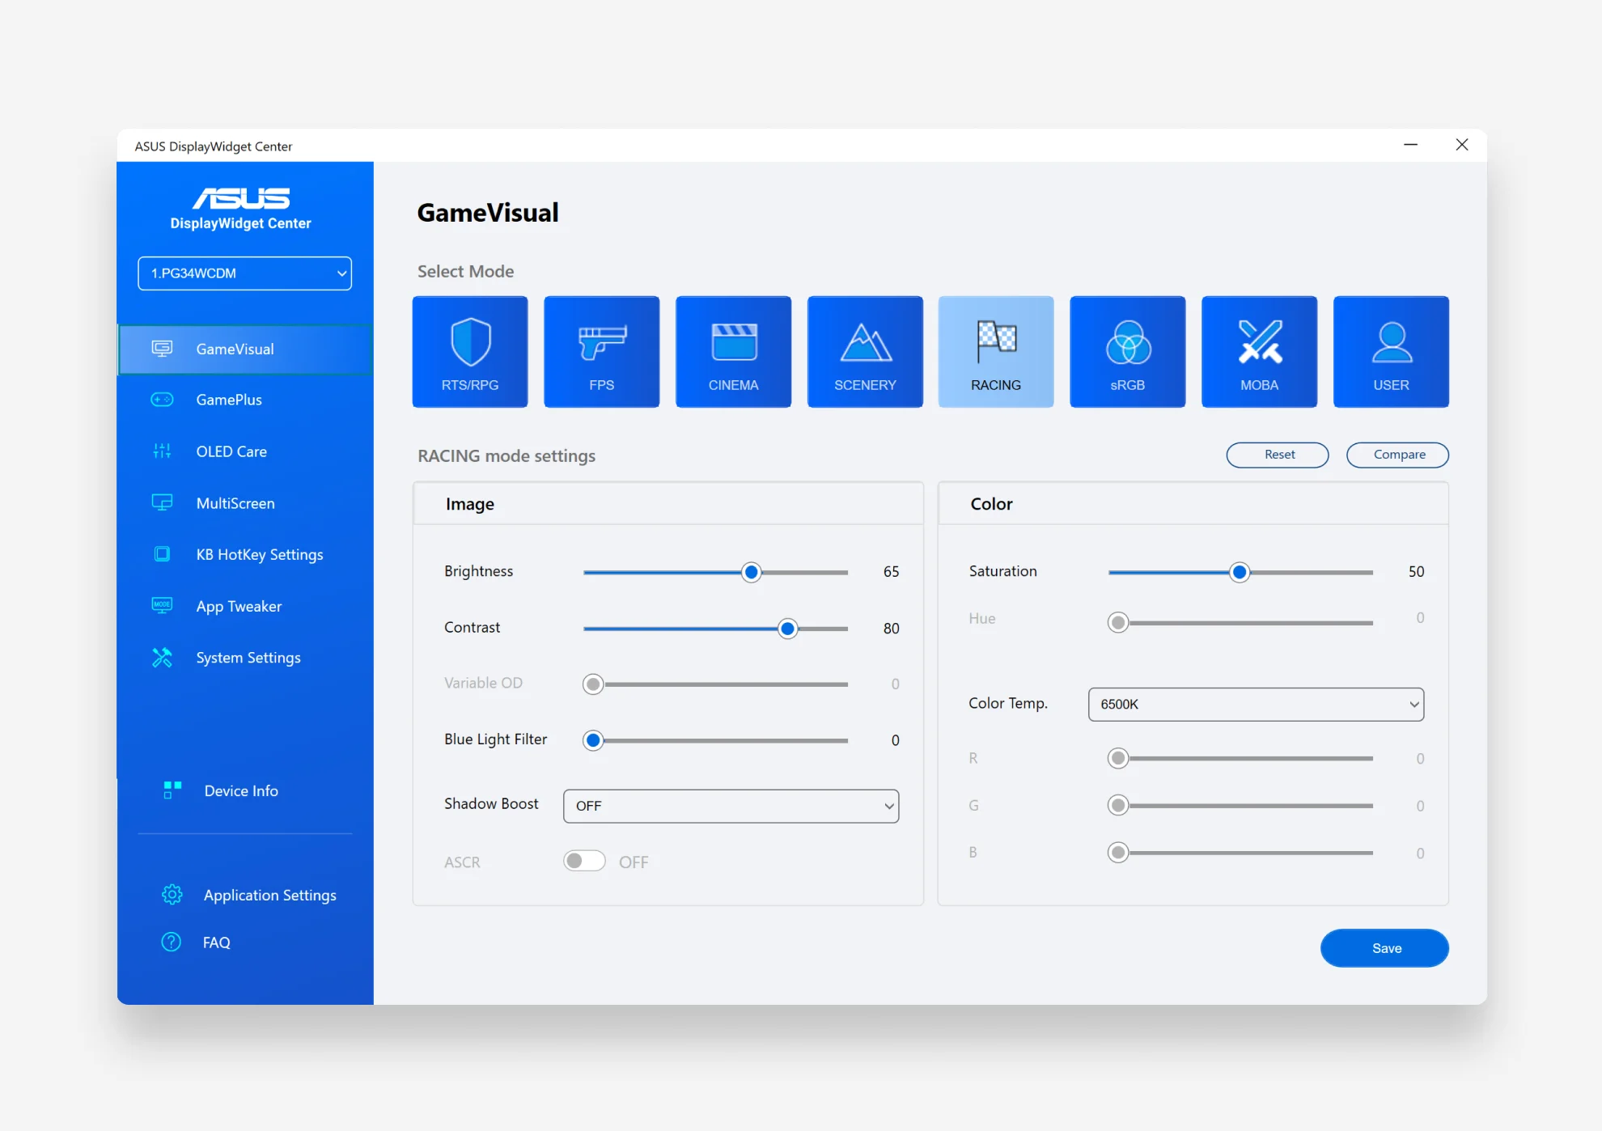Pick the SCENERY mountain mode

tap(865, 351)
